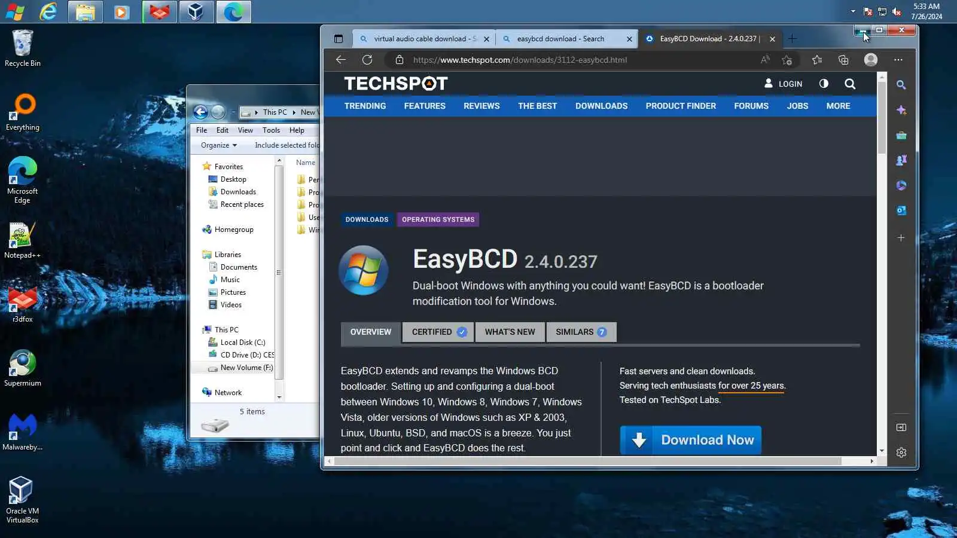Open Internet Explorer from the taskbar
Viewport: 957px width, 538px height.
(x=48, y=12)
